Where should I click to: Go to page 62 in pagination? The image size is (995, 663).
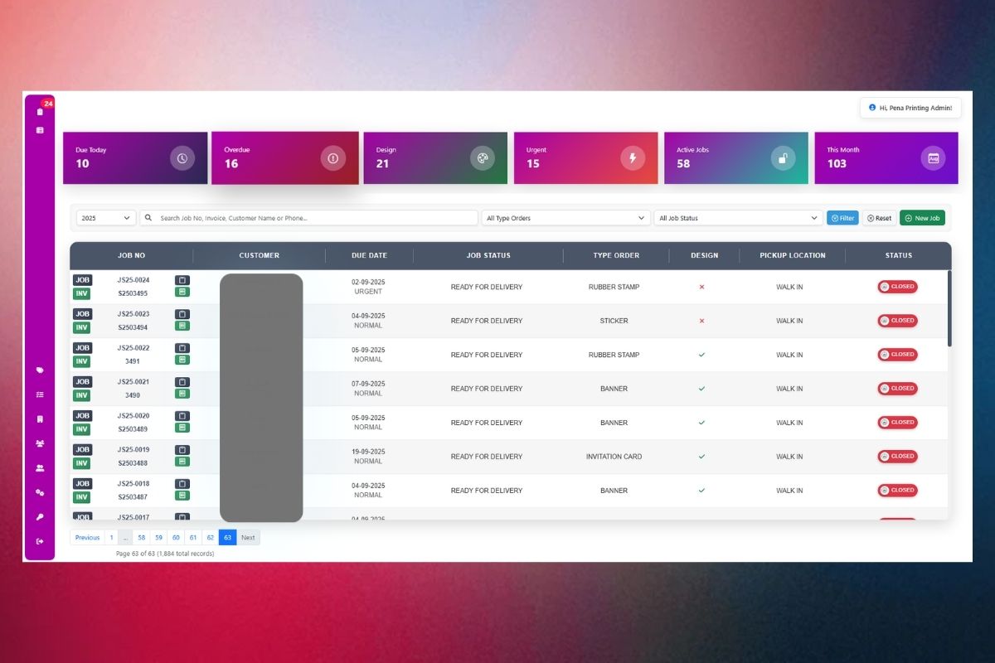pyautogui.click(x=211, y=538)
